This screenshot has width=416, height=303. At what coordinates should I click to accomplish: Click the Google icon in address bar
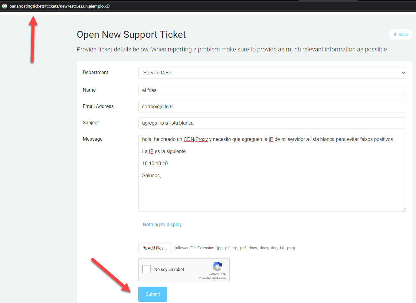tap(5, 6)
